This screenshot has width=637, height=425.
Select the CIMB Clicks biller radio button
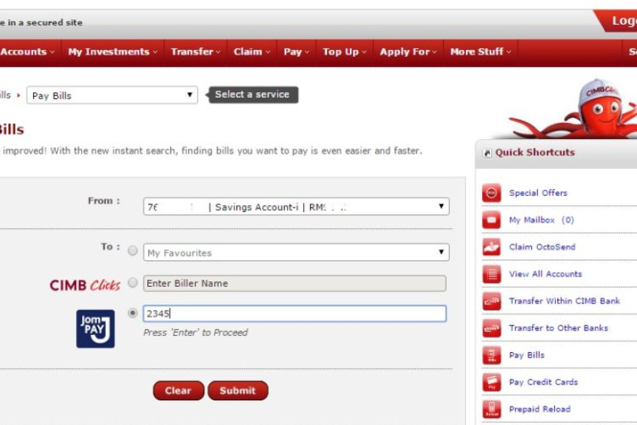(133, 283)
